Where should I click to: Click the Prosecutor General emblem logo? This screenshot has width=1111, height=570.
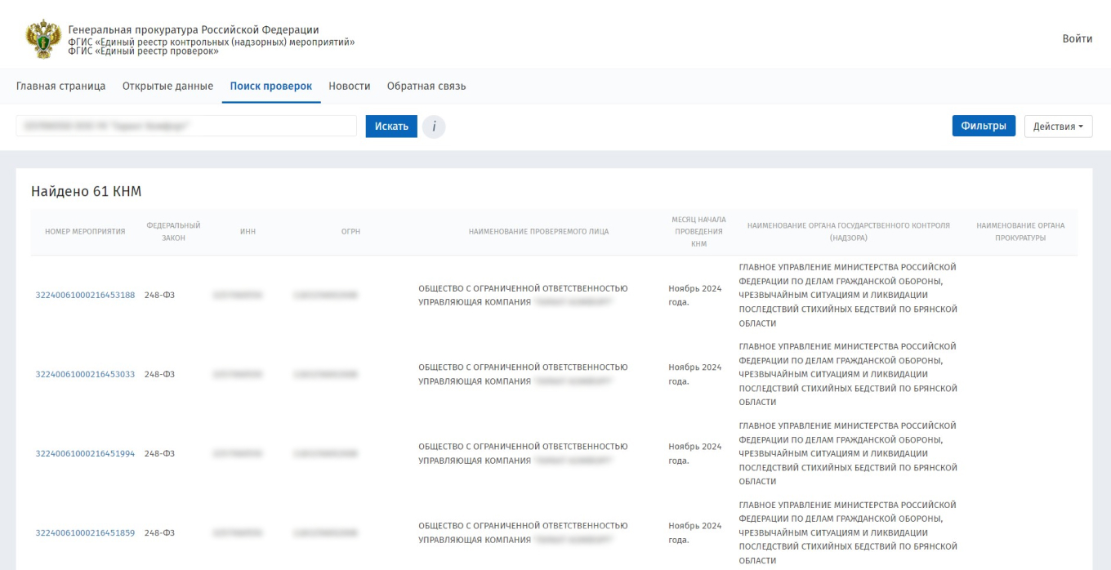pyautogui.click(x=43, y=39)
